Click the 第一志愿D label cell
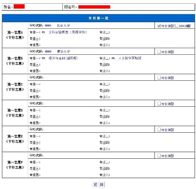This screenshot has height=189, width=196. (15, 113)
